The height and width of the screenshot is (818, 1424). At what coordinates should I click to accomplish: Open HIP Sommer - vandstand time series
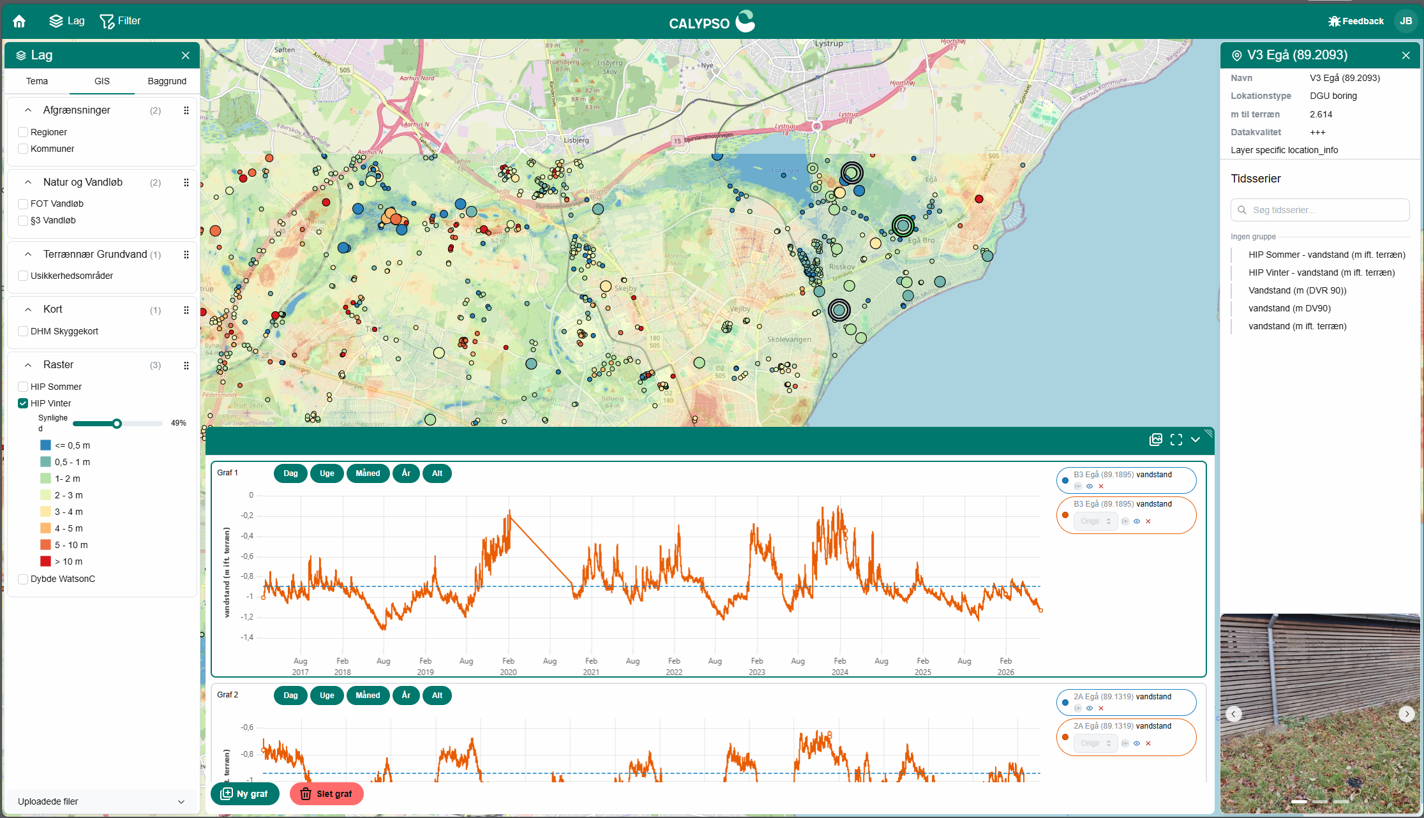pyautogui.click(x=1327, y=255)
